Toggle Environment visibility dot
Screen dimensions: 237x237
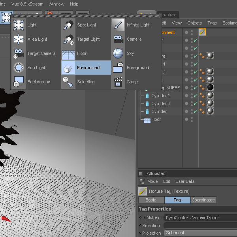tap(186, 32)
